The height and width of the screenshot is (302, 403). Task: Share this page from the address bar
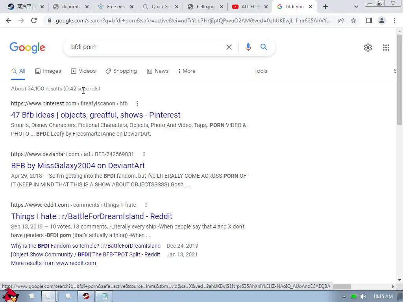coord(341,20)
